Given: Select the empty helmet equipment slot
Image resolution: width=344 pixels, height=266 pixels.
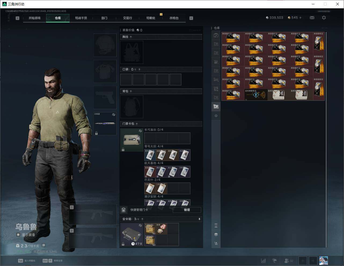Looking at the screenshot, I should 105,45.
